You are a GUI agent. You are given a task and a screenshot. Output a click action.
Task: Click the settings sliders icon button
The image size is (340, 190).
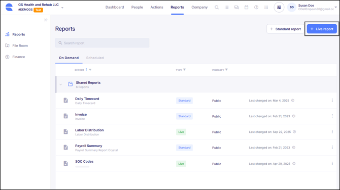click(279, 8)
